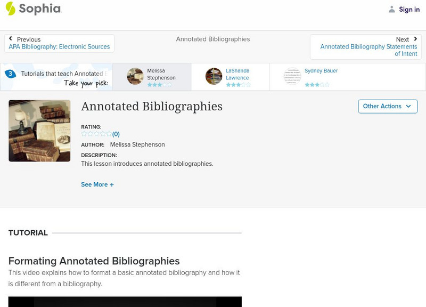Click the Formating Annotated Bibliographies video heading
426x307 pixels.
point(94,261)
